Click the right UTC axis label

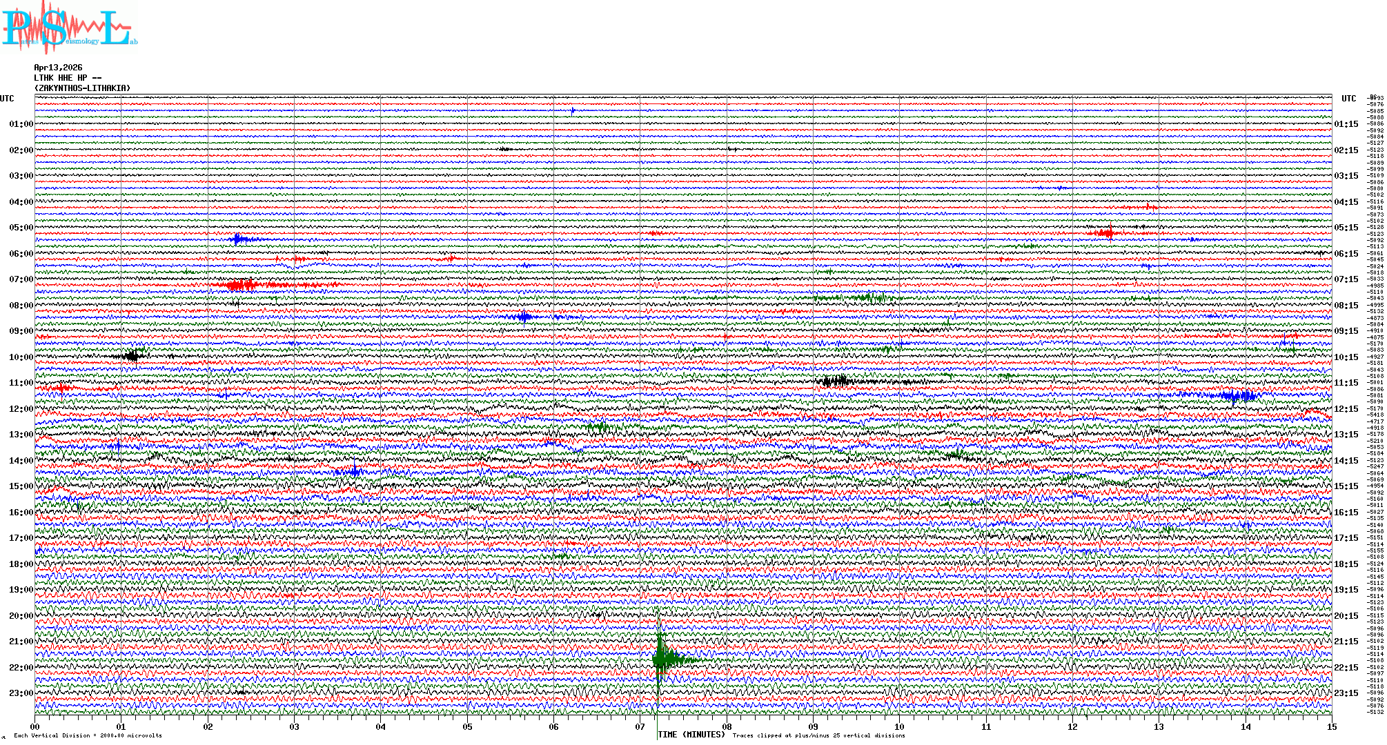pyautogui.click(x=1348, y=99)
